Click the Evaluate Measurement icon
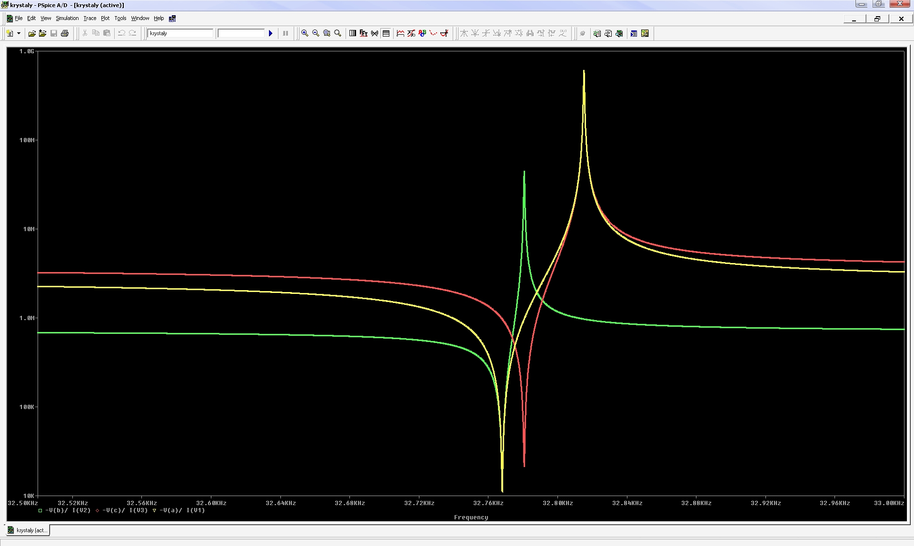The height and width of the screenshot is (546, 914). tap(411, 33)
